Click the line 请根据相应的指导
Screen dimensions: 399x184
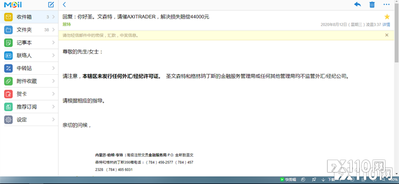(84, 101)
